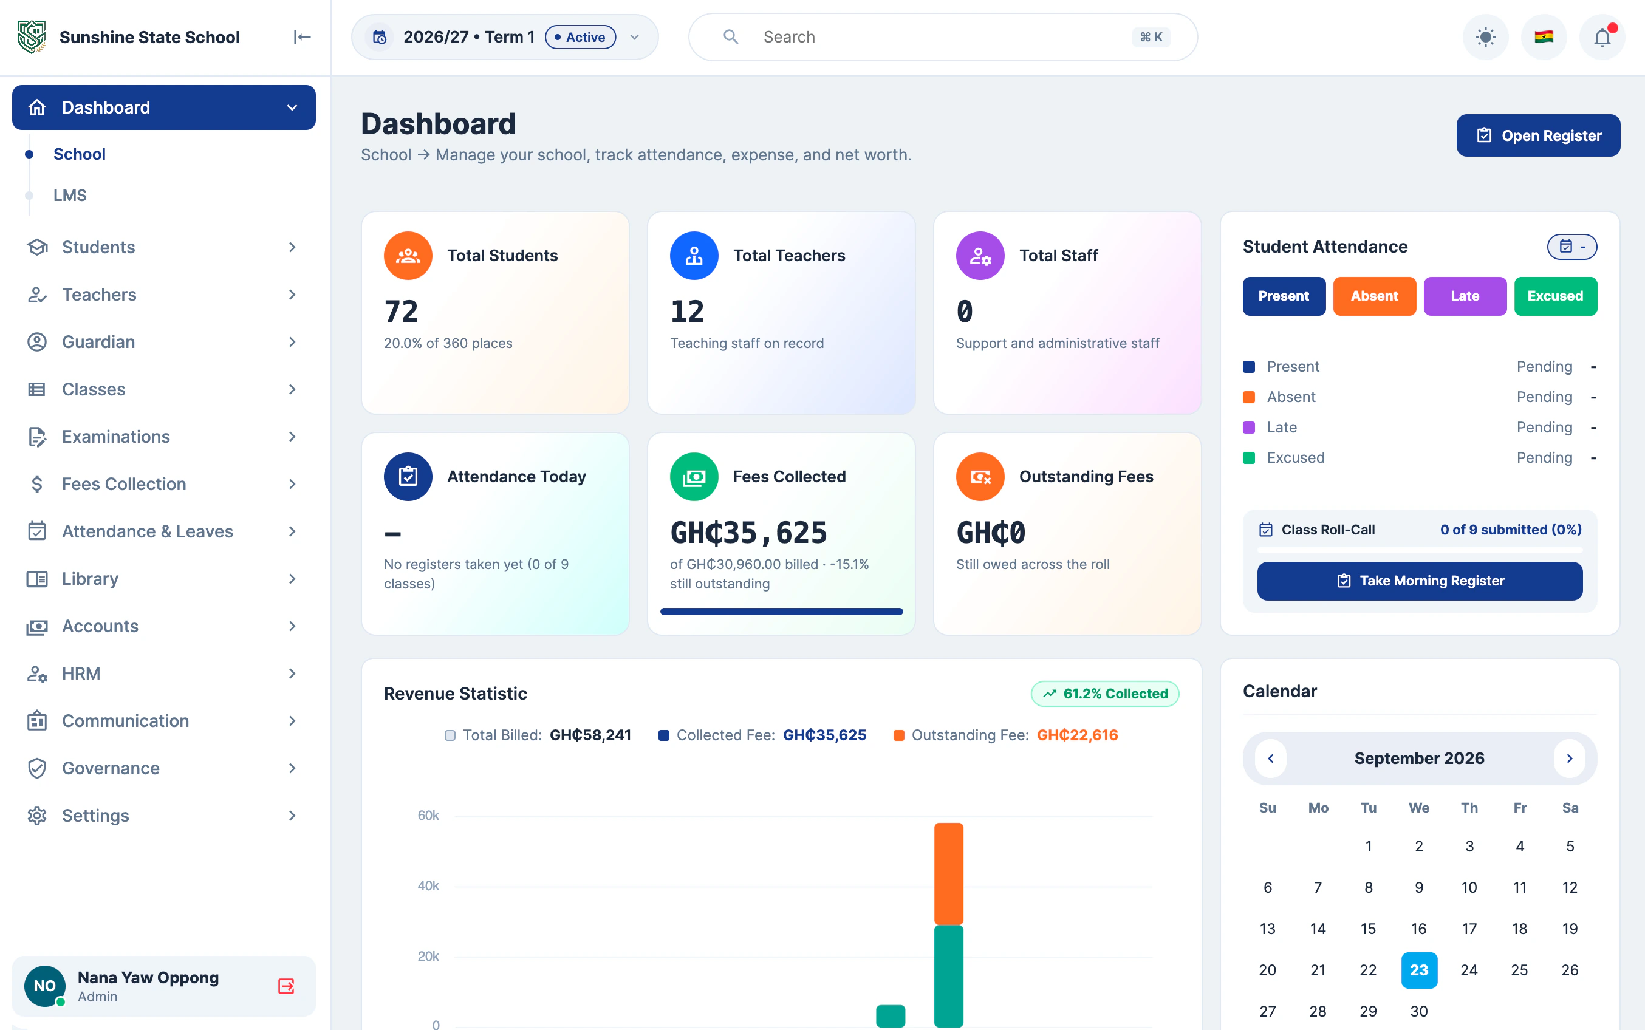Click the Outstanding Fees orange icon
The image size is (1645, 1030).
tap(980, 477)
